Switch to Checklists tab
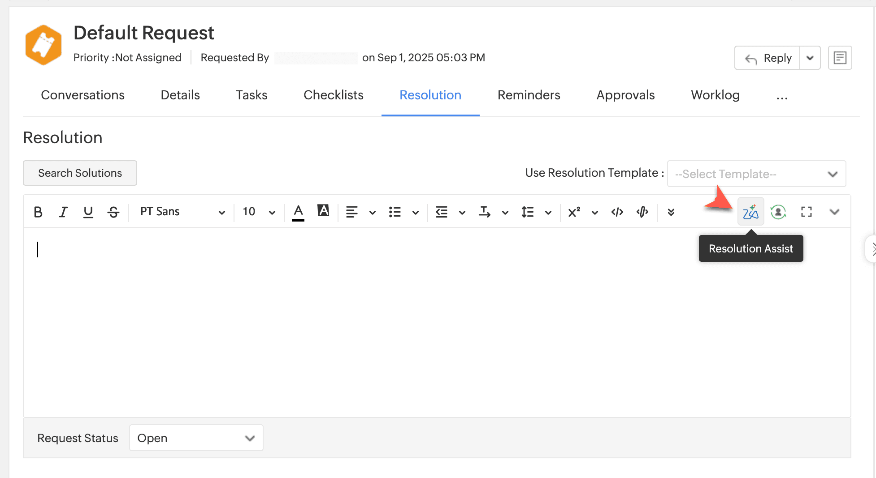The image size is (876, 478). coord(334,95)
